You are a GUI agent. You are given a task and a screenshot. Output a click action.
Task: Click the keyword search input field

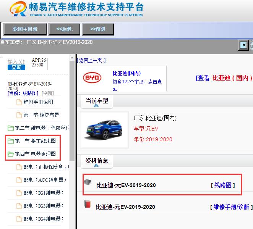click(16, 62)
